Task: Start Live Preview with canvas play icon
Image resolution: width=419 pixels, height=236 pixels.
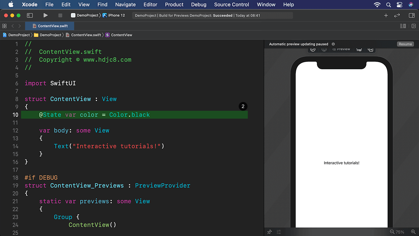Action: pos(313,49)
